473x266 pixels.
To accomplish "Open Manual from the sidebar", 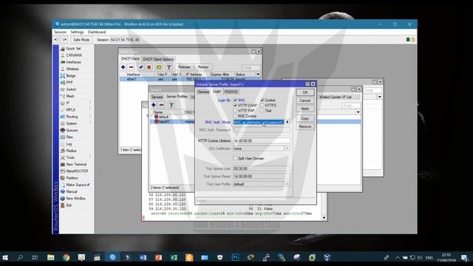I will click(72, 191).
